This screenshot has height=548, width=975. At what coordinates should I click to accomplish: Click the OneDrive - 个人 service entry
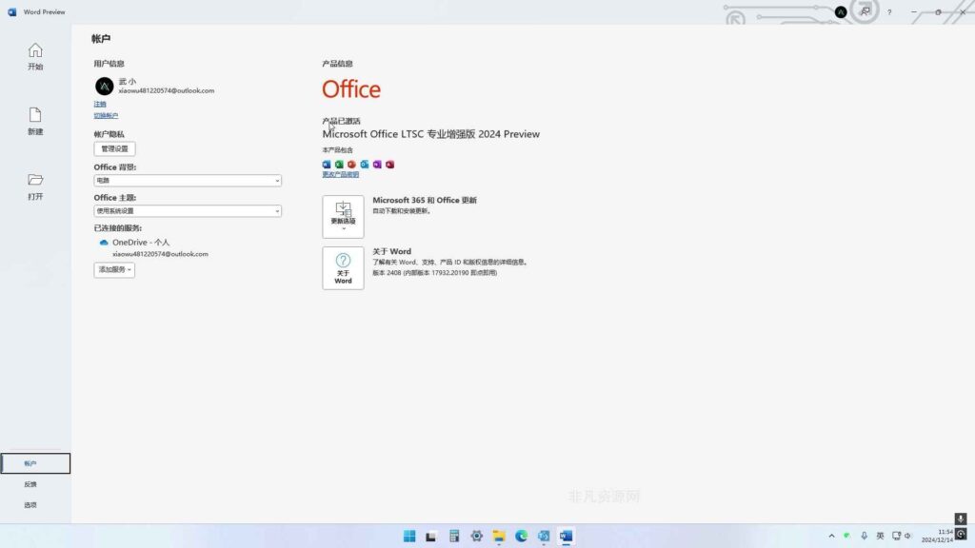pyautogui.click(x=141, y=243)
